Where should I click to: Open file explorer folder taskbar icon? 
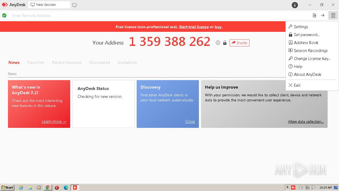(30, 188)
